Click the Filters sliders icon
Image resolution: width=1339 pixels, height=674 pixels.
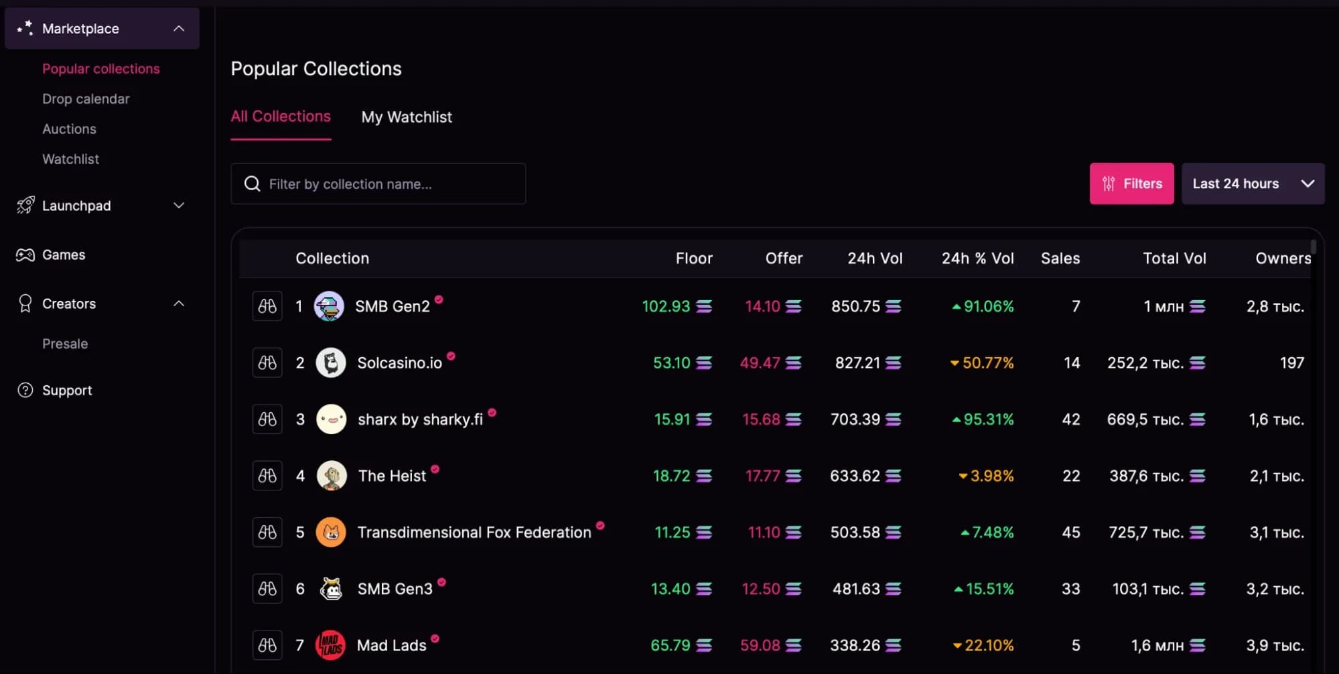click(x=1109, y=184)
